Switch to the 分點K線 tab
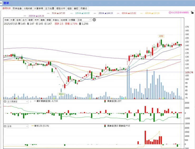This screenshot has width=195, height=149. click(28, 8)
